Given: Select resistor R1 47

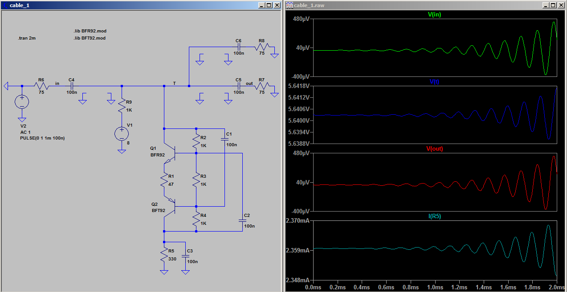Looking at the screenshot, I should coord(164,180).
